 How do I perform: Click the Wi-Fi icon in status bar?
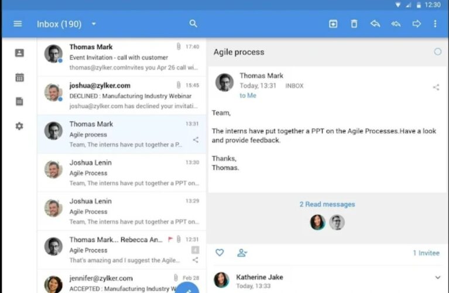(x=398, y=5)
